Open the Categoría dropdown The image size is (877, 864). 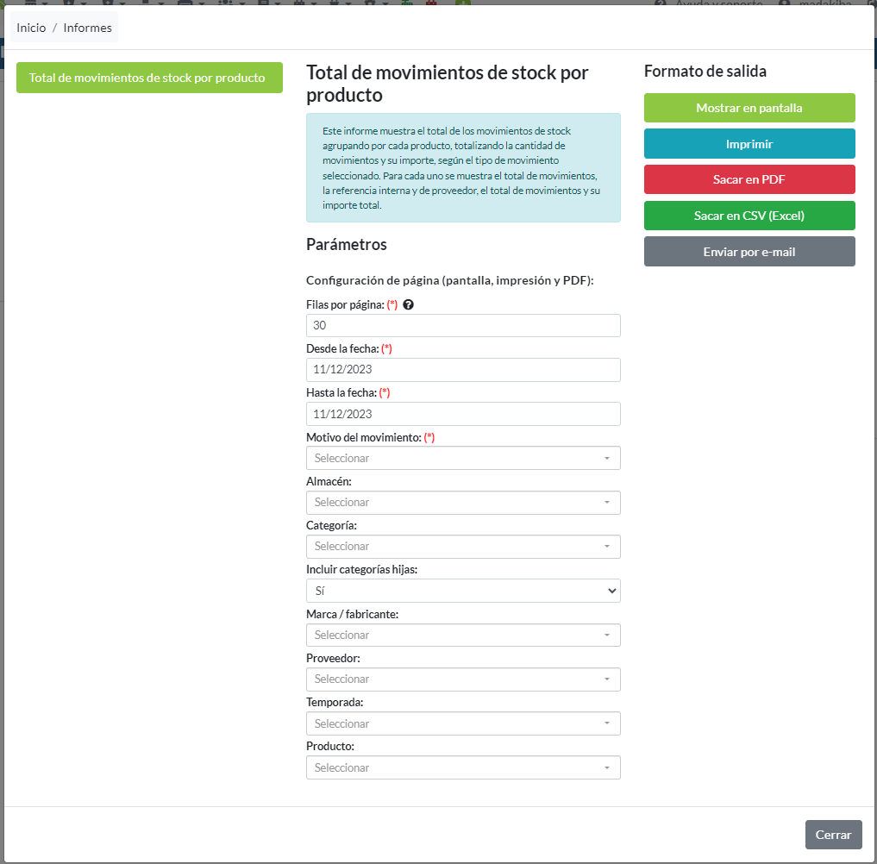(x=463, y=546)
